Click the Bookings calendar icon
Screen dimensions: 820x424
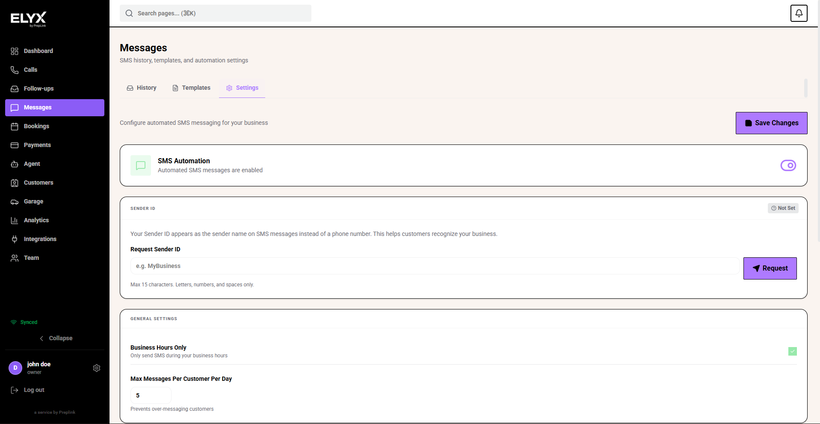click(x=15, y=127)
